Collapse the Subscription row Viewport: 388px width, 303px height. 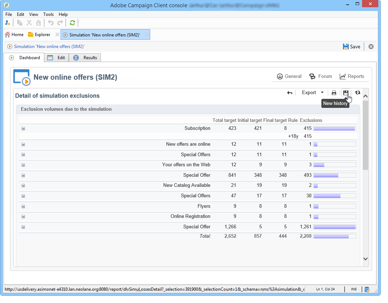click(x=23, y=128)
